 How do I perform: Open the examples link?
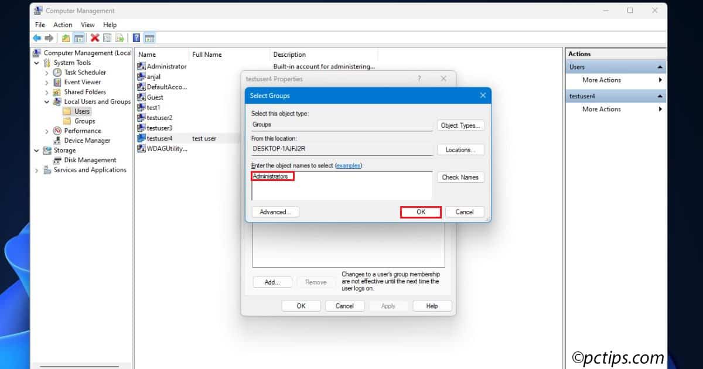coord(349,166)
